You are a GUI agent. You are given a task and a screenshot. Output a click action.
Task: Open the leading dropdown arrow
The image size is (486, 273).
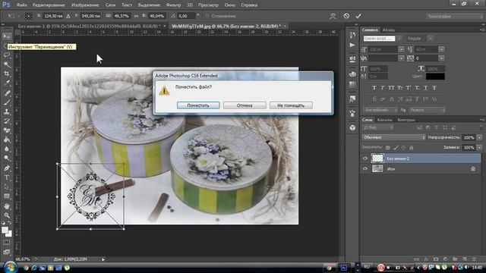click(442, 49)
